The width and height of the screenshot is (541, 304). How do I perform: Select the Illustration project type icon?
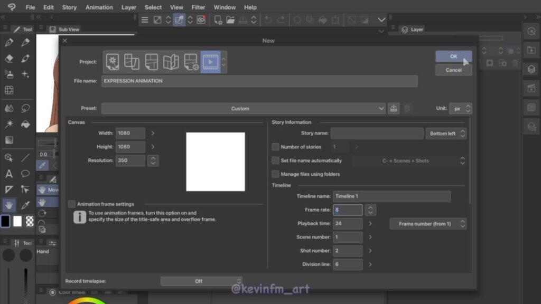coord(112,62)
